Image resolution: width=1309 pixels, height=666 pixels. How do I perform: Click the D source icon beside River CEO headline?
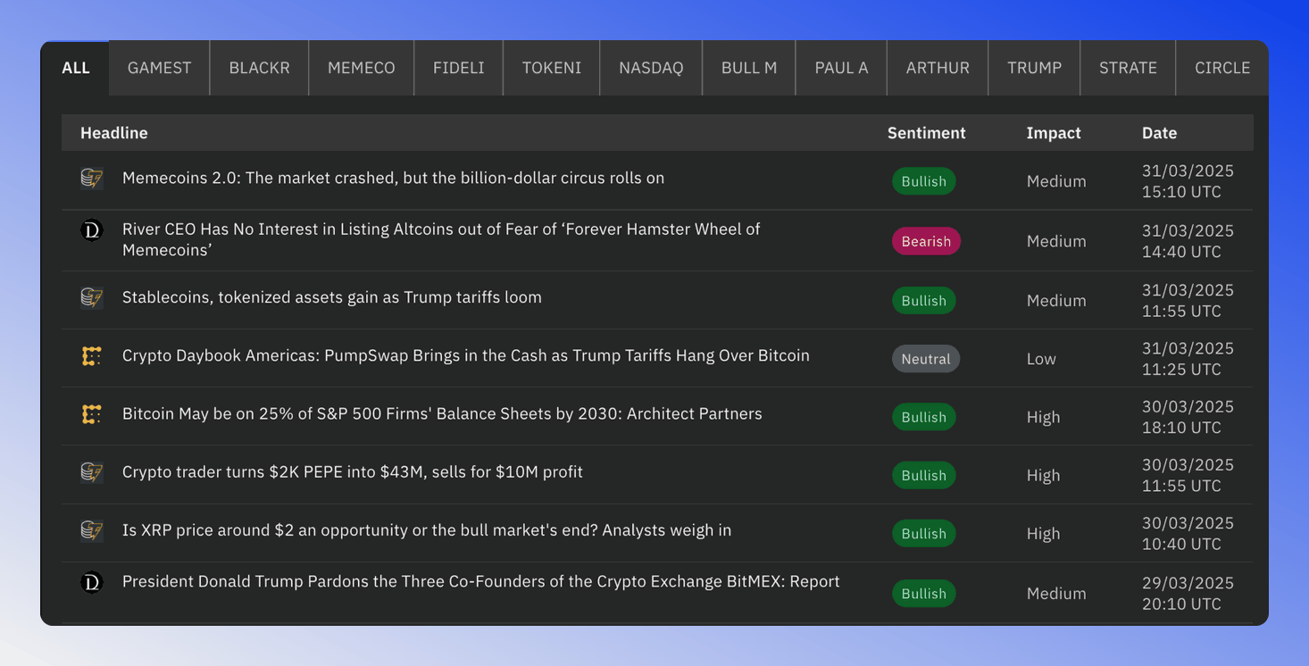coord(92,230)
